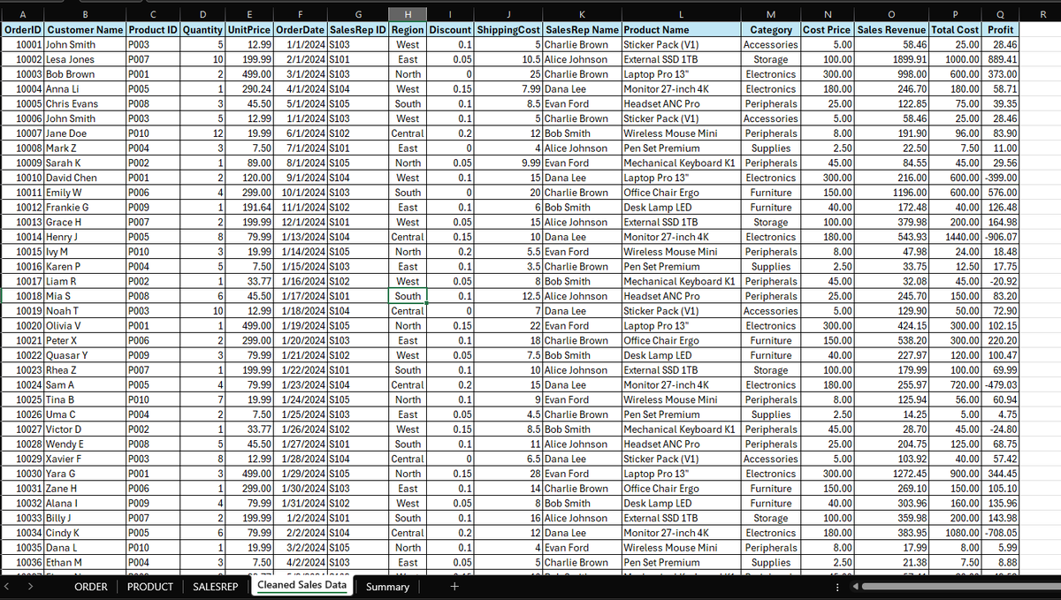The width and height of the screenshot is (1061, 600).
Task: Click the OrderDate header cell
Action: tap(301, 29)
